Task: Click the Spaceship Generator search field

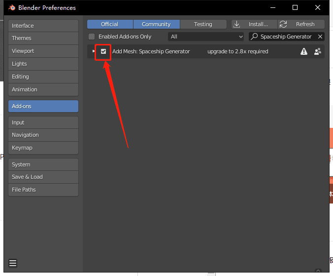Action: coord(286,37)
